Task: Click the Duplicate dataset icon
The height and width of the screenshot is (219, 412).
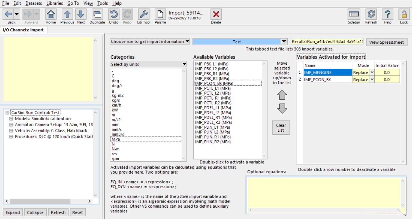Action: point(97,14)
